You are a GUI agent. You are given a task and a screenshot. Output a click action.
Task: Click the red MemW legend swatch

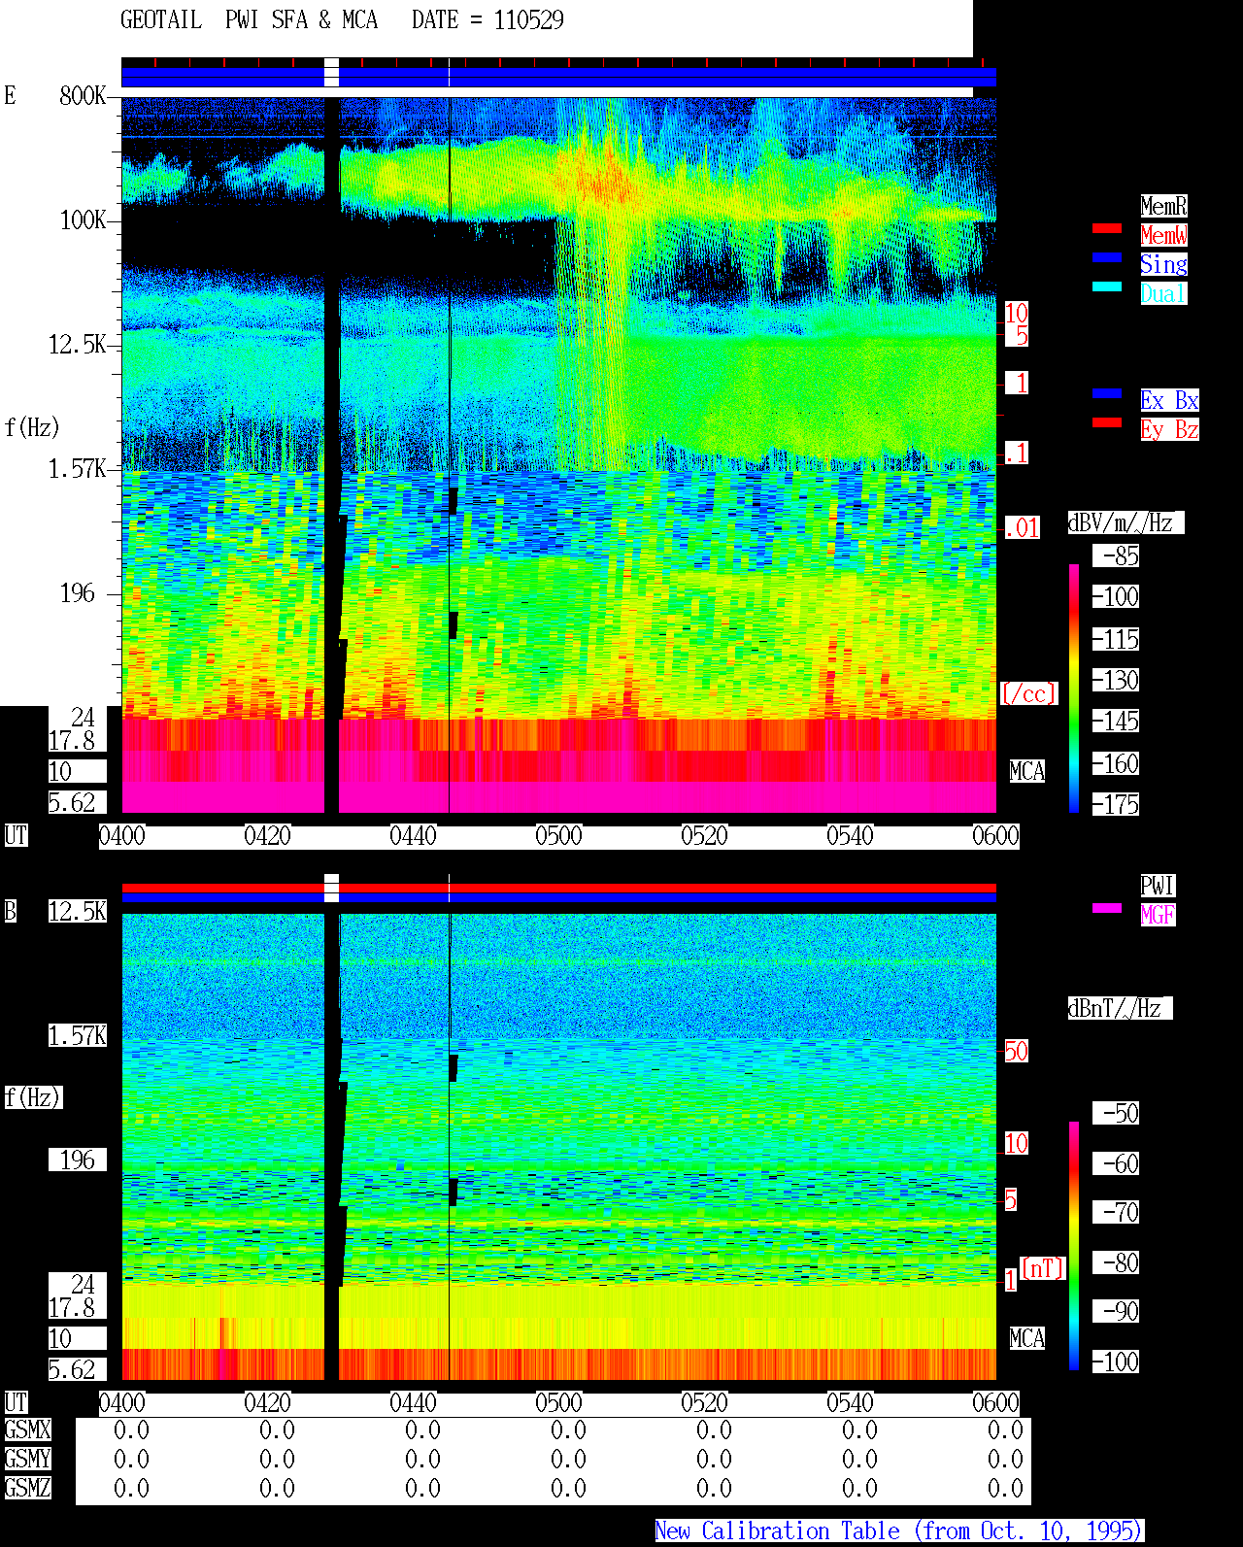(1107, 228)
